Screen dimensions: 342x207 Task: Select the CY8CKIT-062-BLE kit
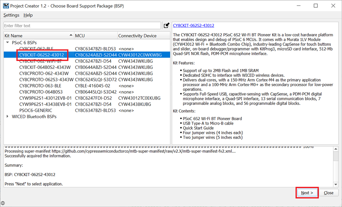(x=36, y=49)
